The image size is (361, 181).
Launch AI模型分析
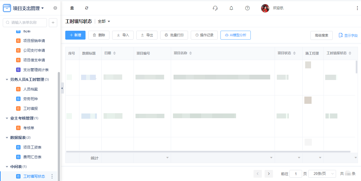tap(235, 35)
